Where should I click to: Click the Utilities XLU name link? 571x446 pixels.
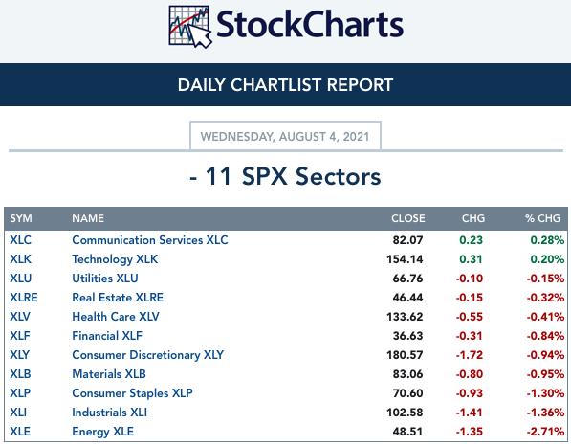[105, 279]
